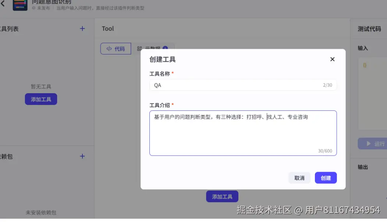Click the 暂无工具 text
The image size is (387, 222).
click(x=41, y=86)
